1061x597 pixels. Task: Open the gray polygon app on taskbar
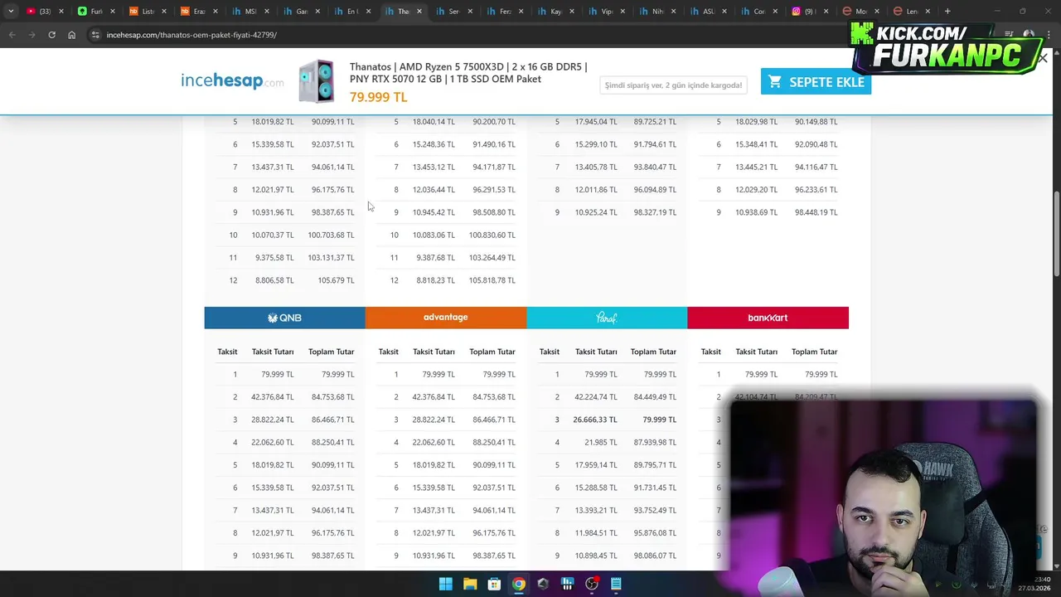[x=543, y=584]
